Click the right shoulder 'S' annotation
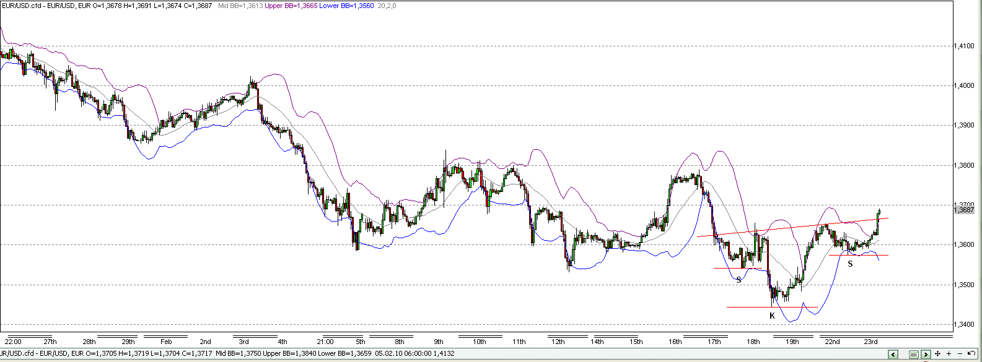982x362 pixels. click(x=850, y=264)
